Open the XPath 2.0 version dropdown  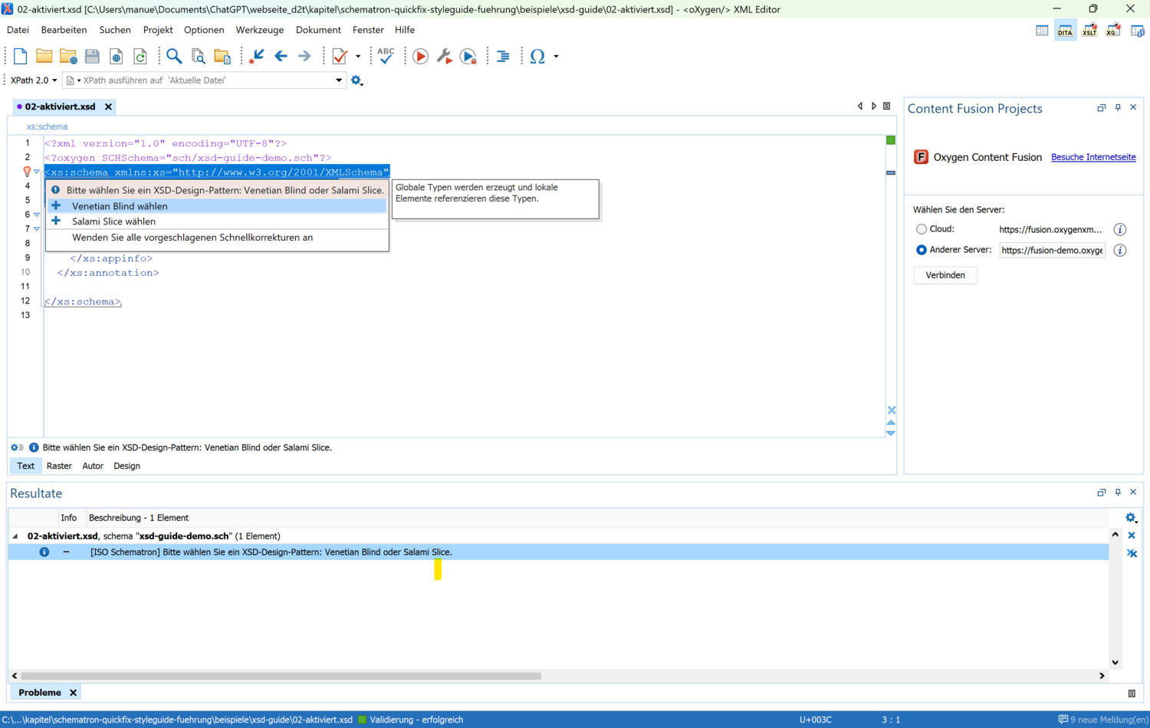coord(34,80)
